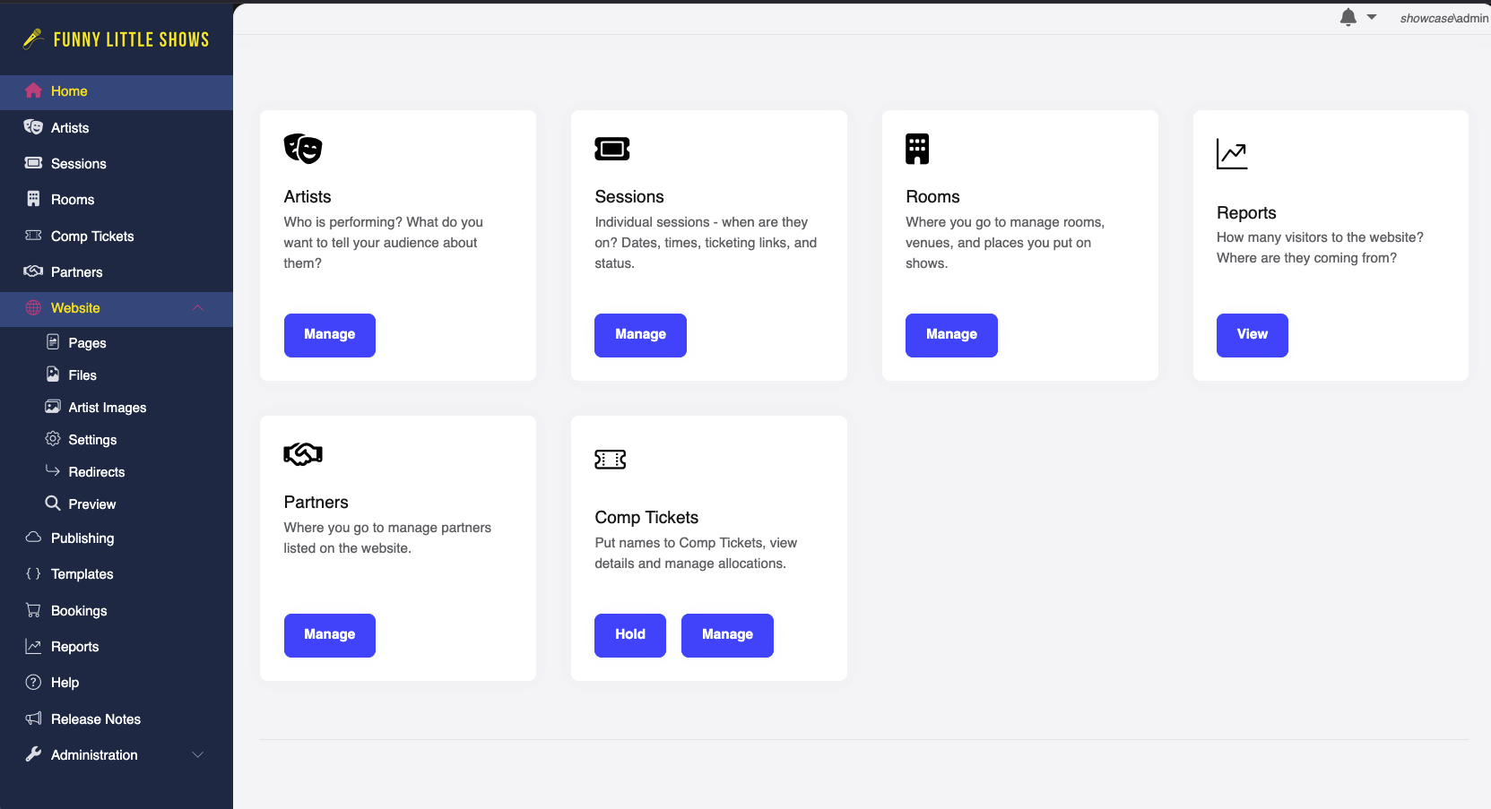The width and height of the screenshot is (1491, 809).
Task: Click the Sessions card ticket icon
Action: 612,149
